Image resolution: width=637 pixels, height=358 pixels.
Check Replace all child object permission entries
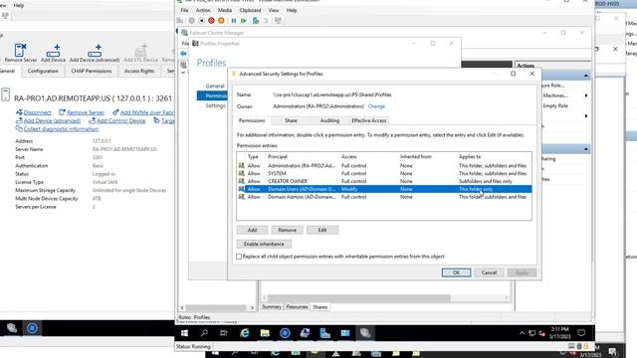coord(239,257)
